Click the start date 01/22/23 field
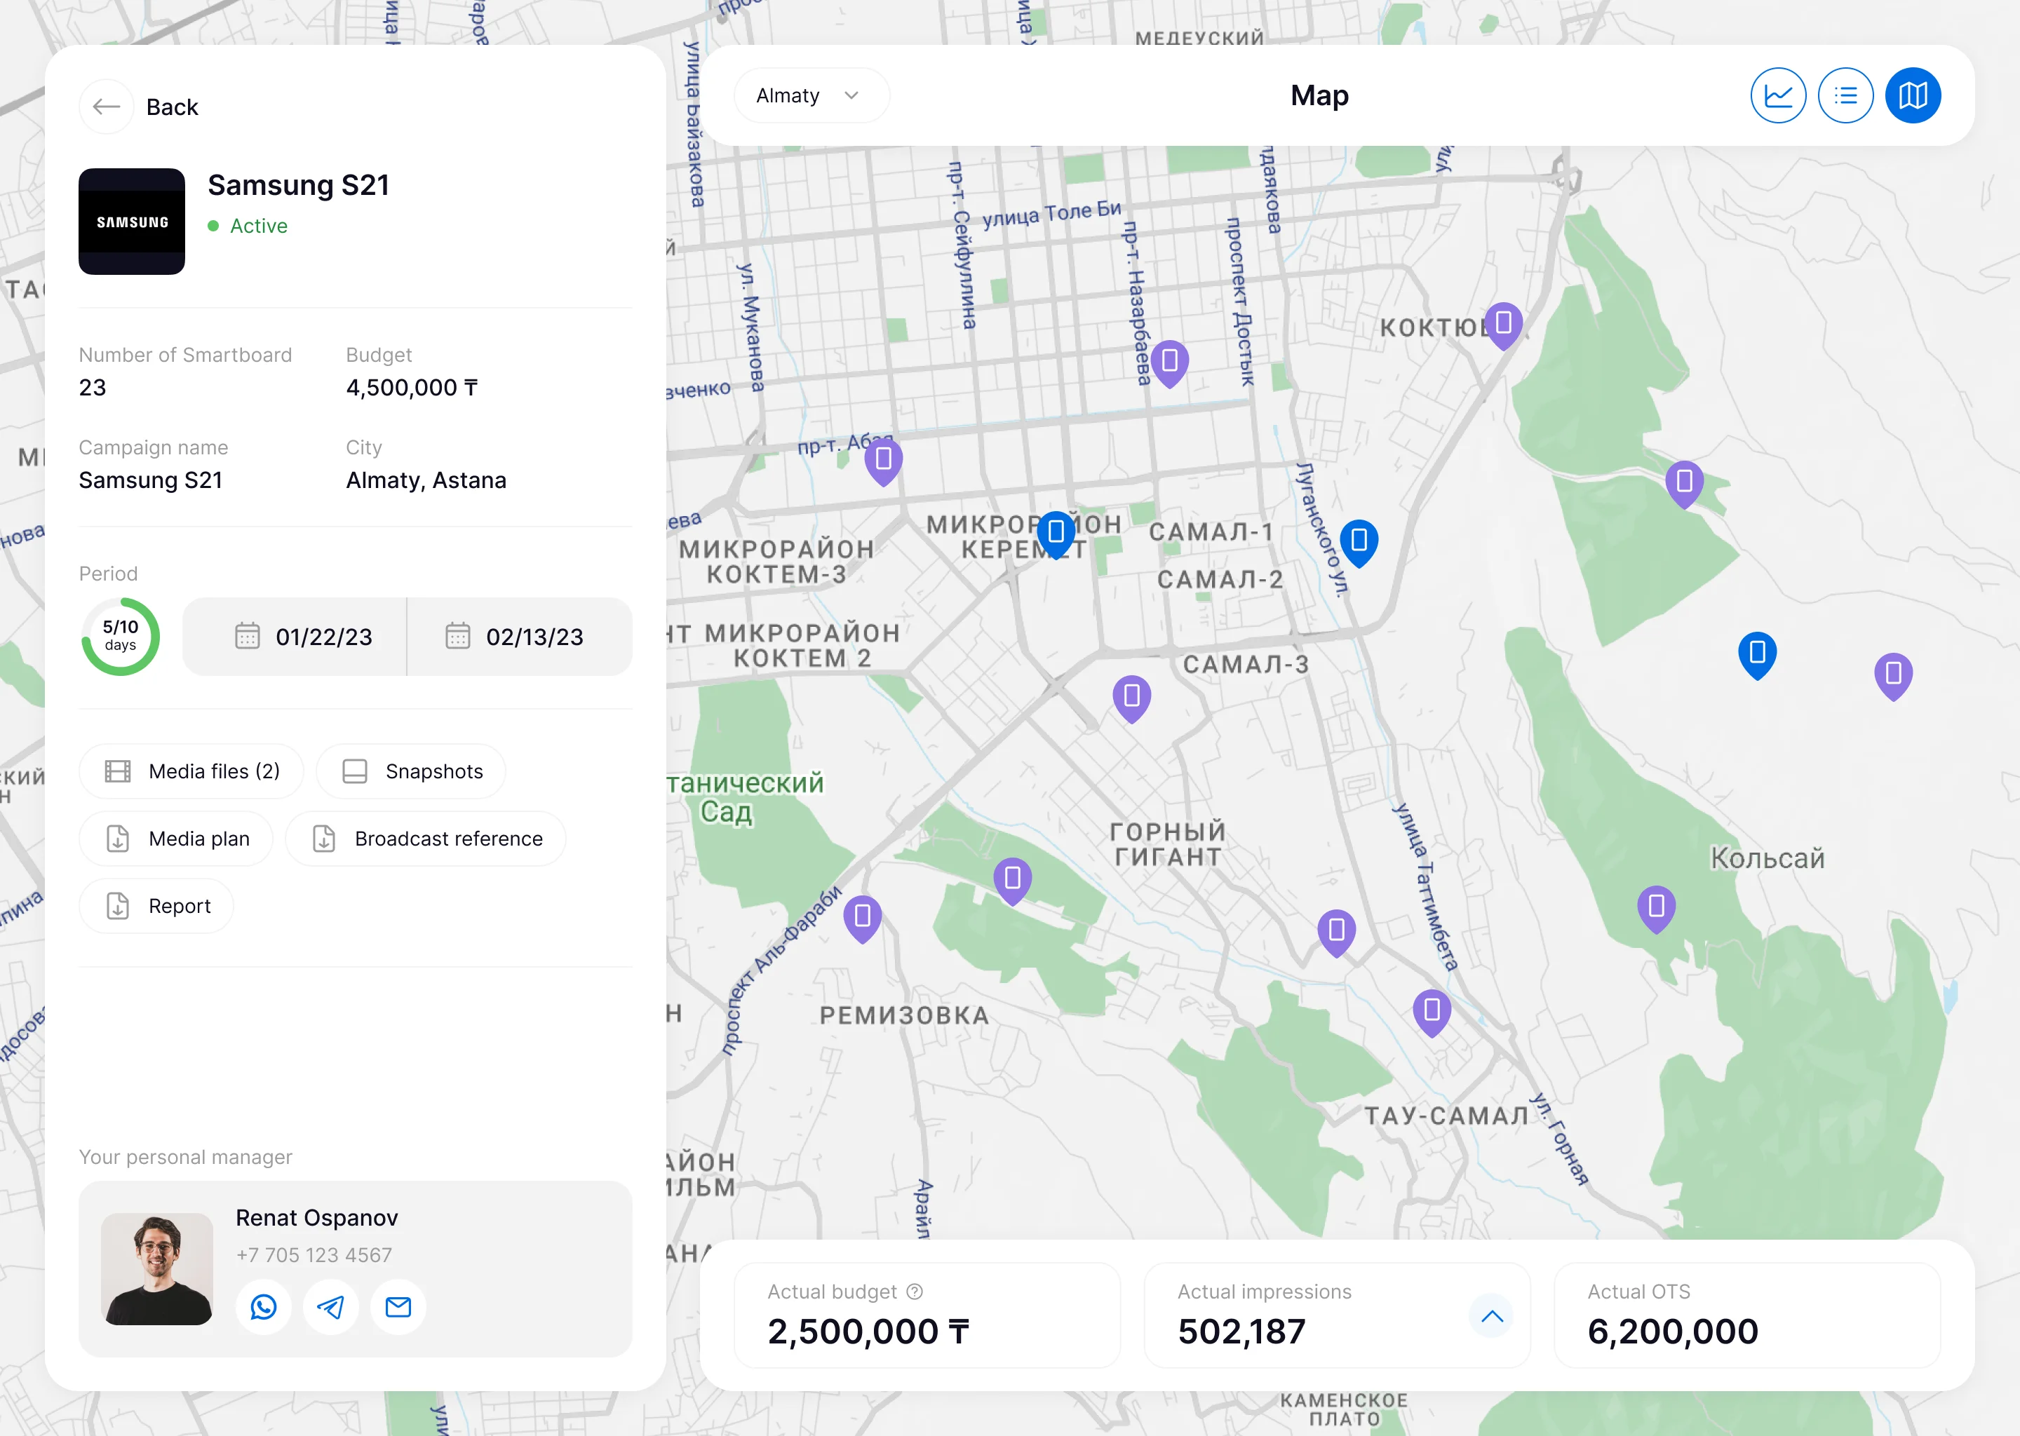 [295, 637]
